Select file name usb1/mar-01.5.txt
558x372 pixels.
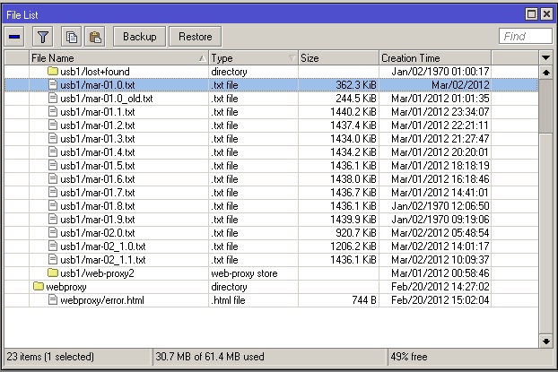[98, 166]
